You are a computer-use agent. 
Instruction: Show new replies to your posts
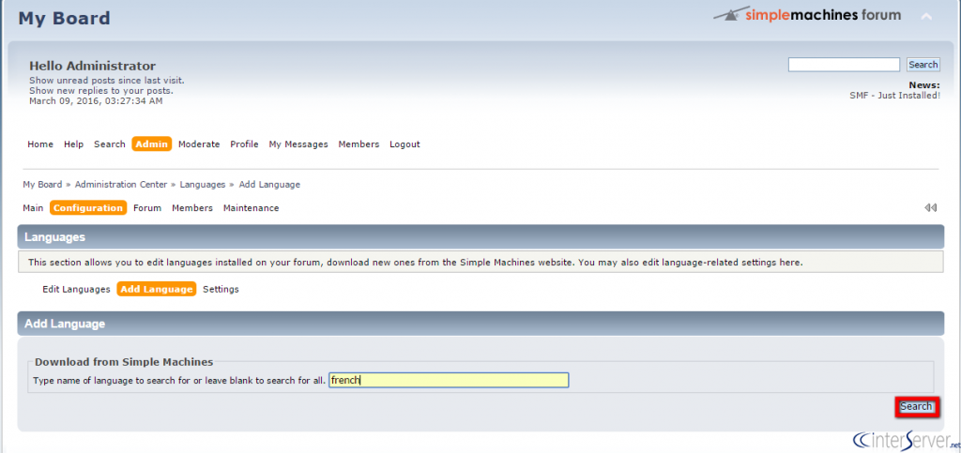[x=101, y=91]
